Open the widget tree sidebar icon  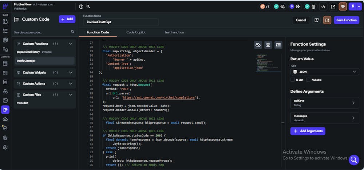pyautogui.click(x=5, y=31)
